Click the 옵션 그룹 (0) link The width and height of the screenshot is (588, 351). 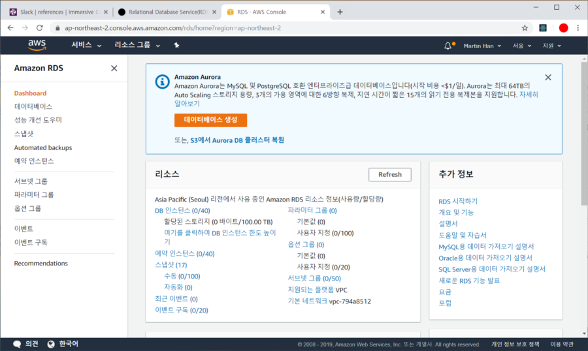(306, 245)
